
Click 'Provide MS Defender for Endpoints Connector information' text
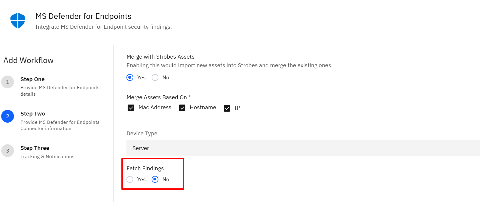(x=60, y=125)
